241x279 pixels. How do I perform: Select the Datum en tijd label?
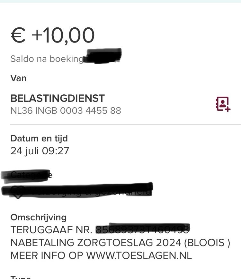(39, 139)
